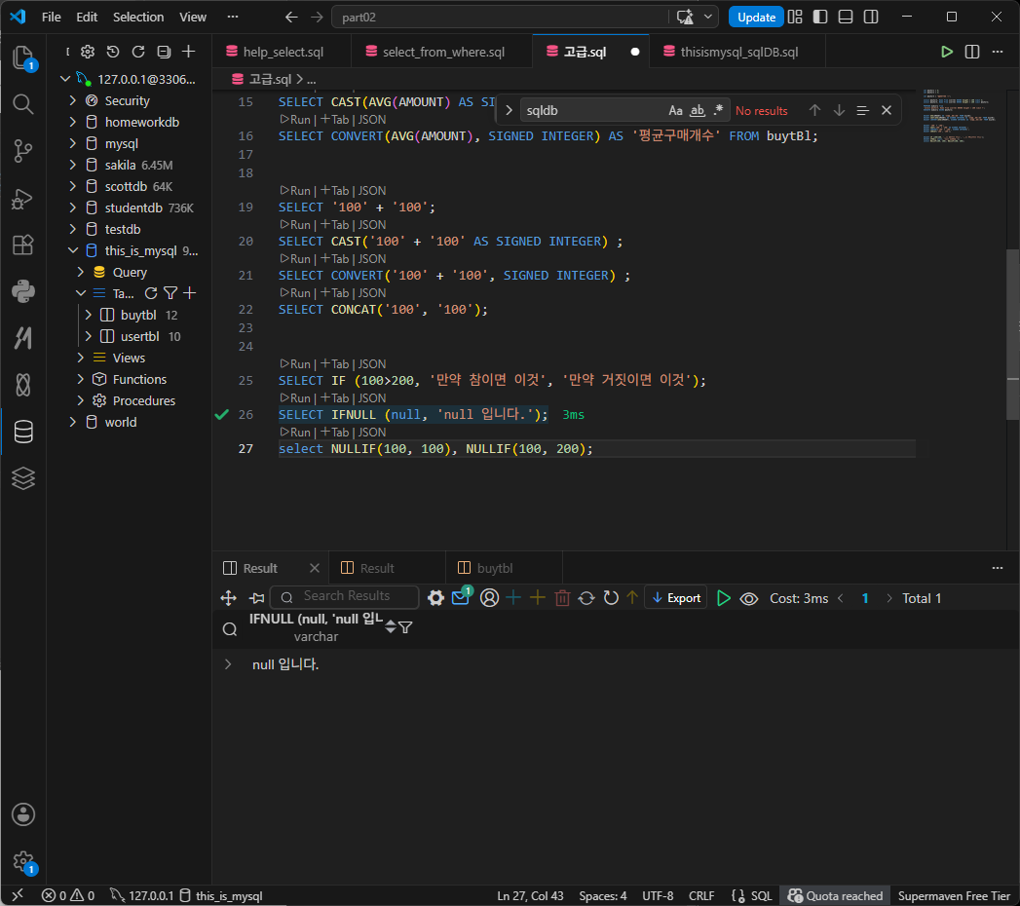Image resolution: width=1020 pixels, height=906 pixels.
Task: Open result panel settings gear
Action: (x=435, y=598)
